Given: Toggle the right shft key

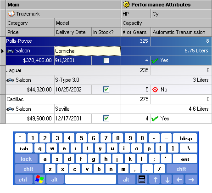Looking at the screenshot, I should coord(182,169).
